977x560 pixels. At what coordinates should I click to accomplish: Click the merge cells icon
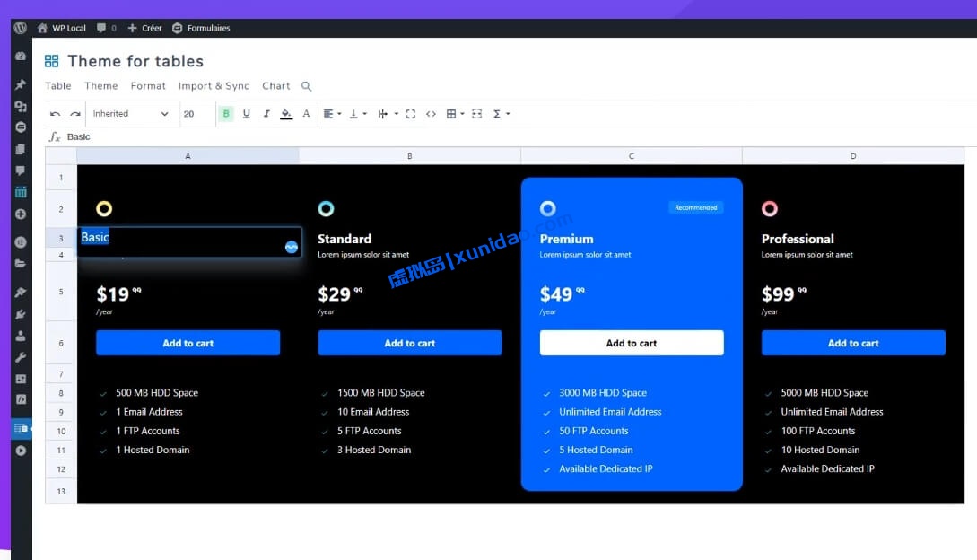tap(476, 113)
